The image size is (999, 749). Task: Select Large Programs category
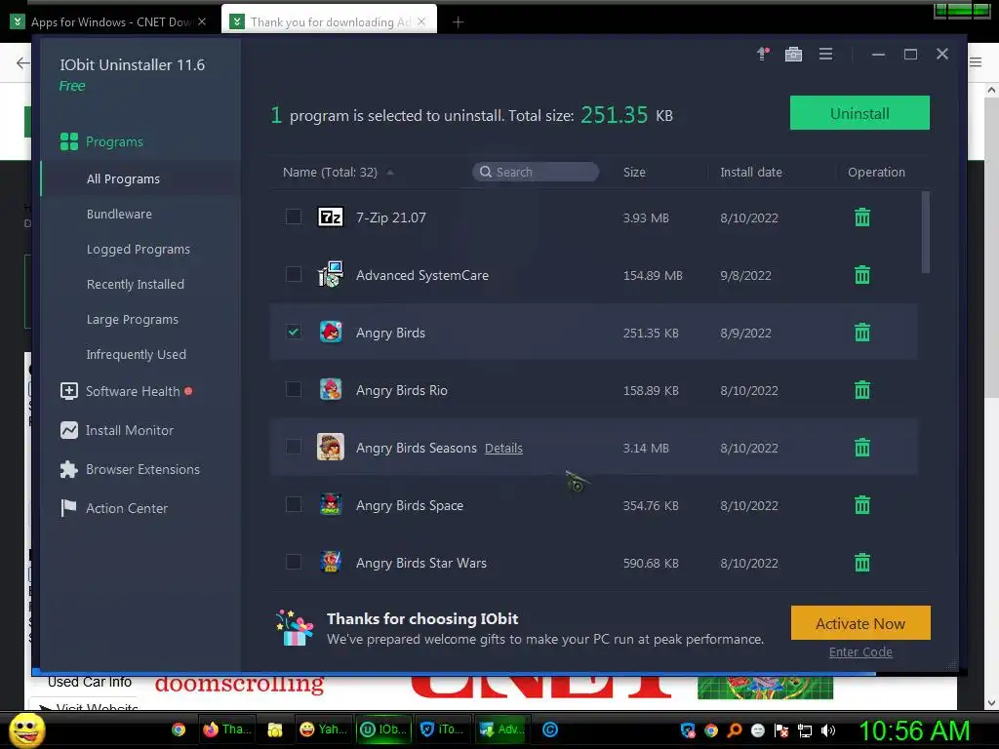coord(133,319)
